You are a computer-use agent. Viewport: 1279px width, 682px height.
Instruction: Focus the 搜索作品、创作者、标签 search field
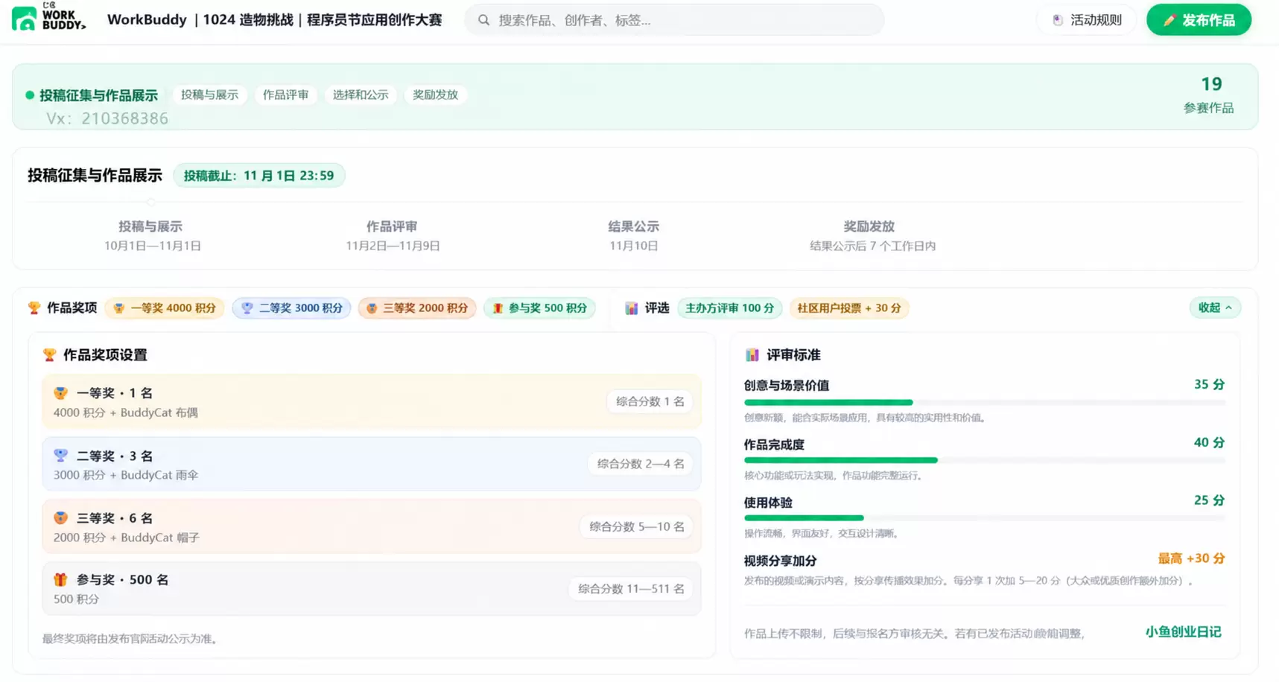coord(674,20)
